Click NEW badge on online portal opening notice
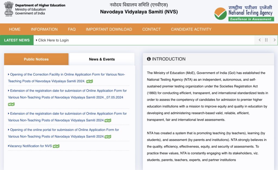Screen dimensions: 278x170 [x=108, y=137]
